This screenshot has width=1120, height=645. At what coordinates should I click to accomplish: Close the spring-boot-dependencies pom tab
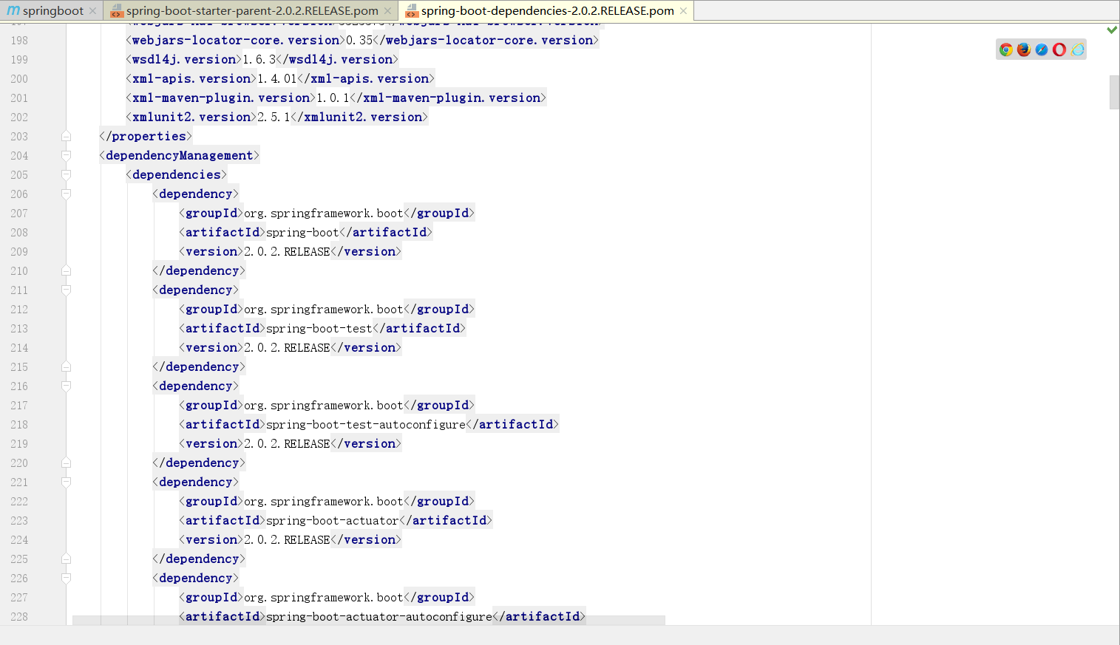coord(683,11)
